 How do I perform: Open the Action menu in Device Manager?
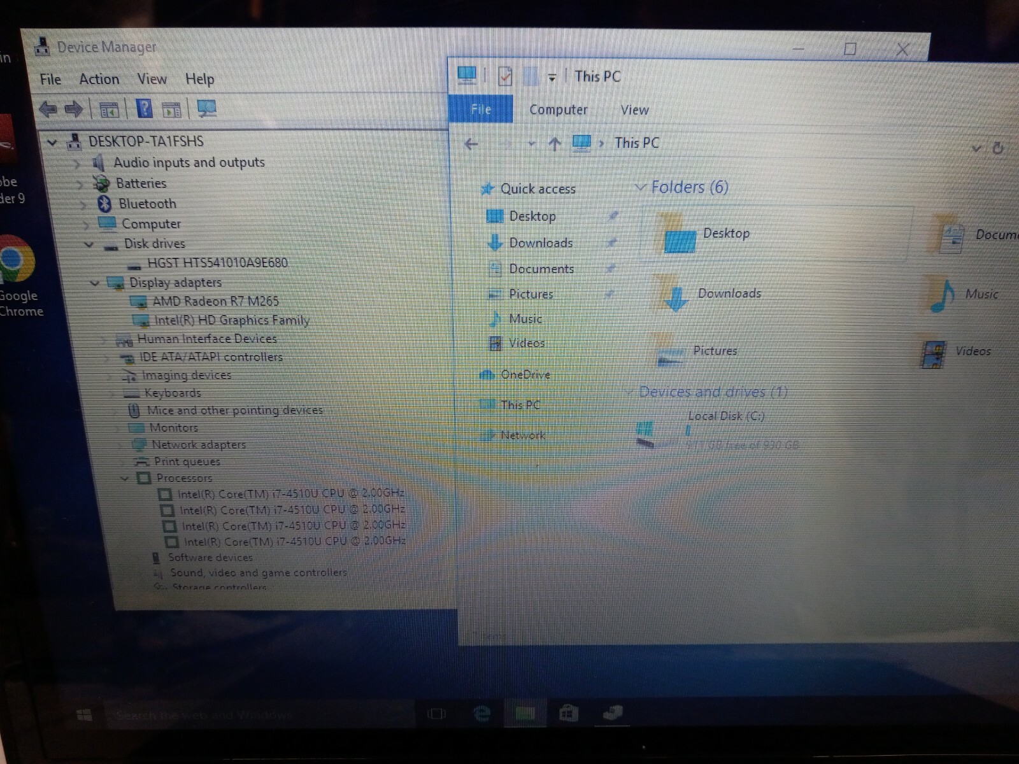(99, 79)
